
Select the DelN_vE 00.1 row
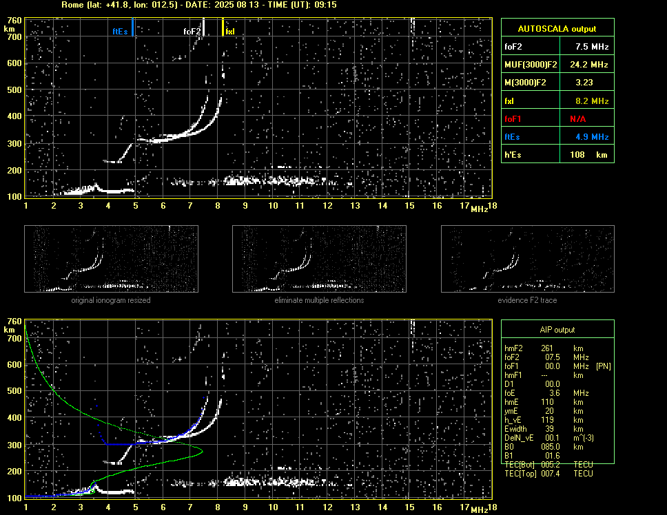tap(549, 438)
